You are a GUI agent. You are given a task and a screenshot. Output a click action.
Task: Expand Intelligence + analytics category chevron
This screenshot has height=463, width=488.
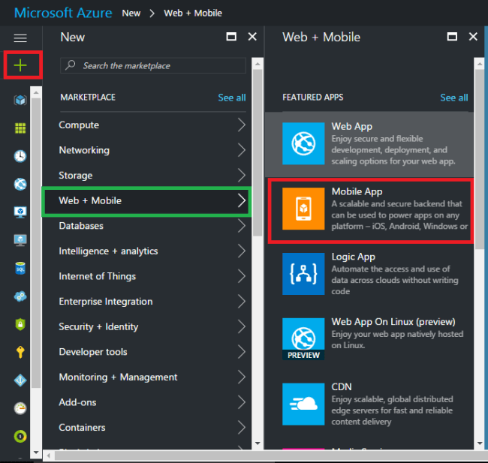[242, 251]
